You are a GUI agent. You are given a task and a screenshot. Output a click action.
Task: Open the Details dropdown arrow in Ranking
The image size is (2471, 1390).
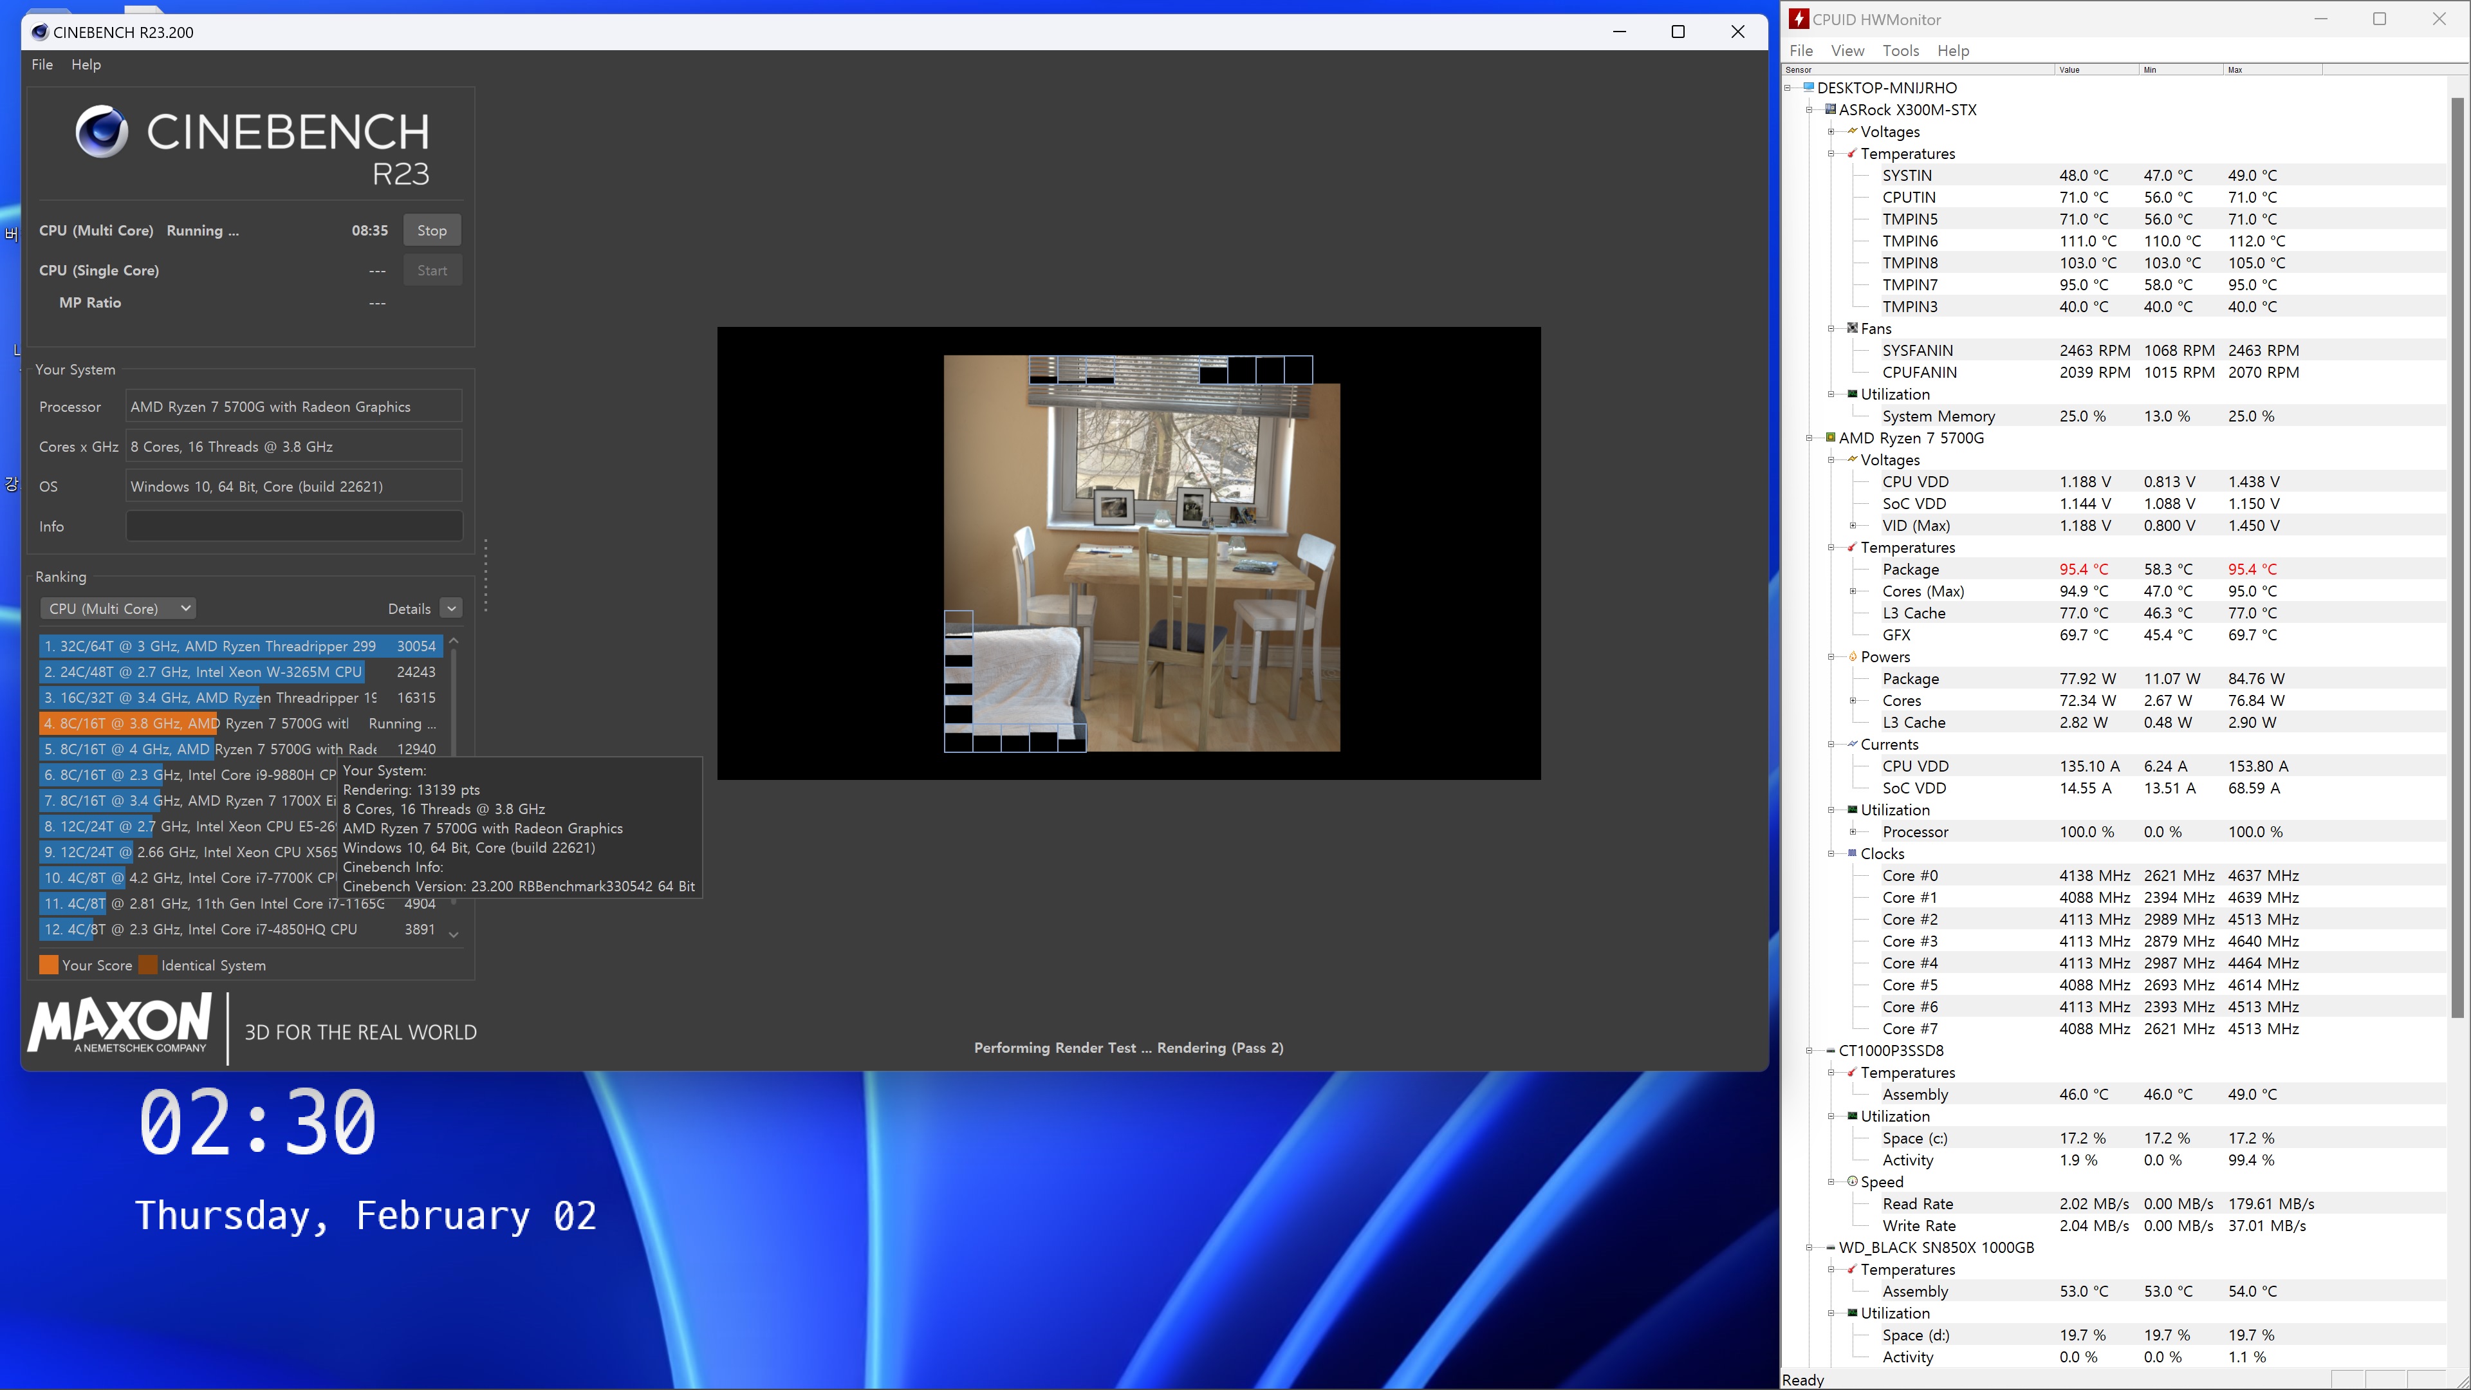(451, 608)
